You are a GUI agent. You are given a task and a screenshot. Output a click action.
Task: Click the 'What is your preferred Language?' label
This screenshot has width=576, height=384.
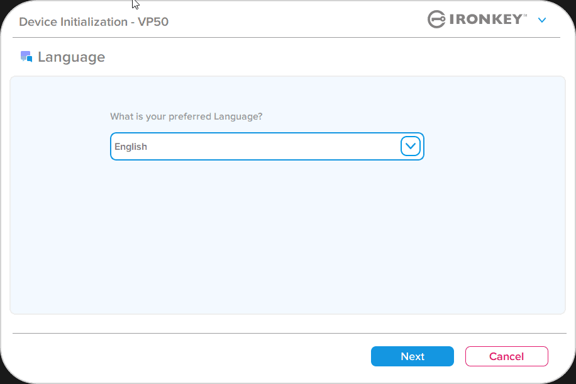[x=186, y=116]
